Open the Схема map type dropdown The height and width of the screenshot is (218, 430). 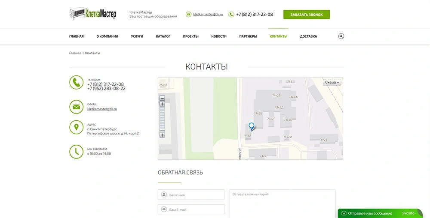pyautogui.click(x=332, y=82)
